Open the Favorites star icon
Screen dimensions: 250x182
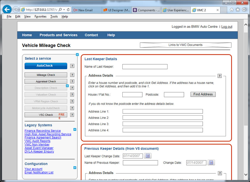coord(238,10)
